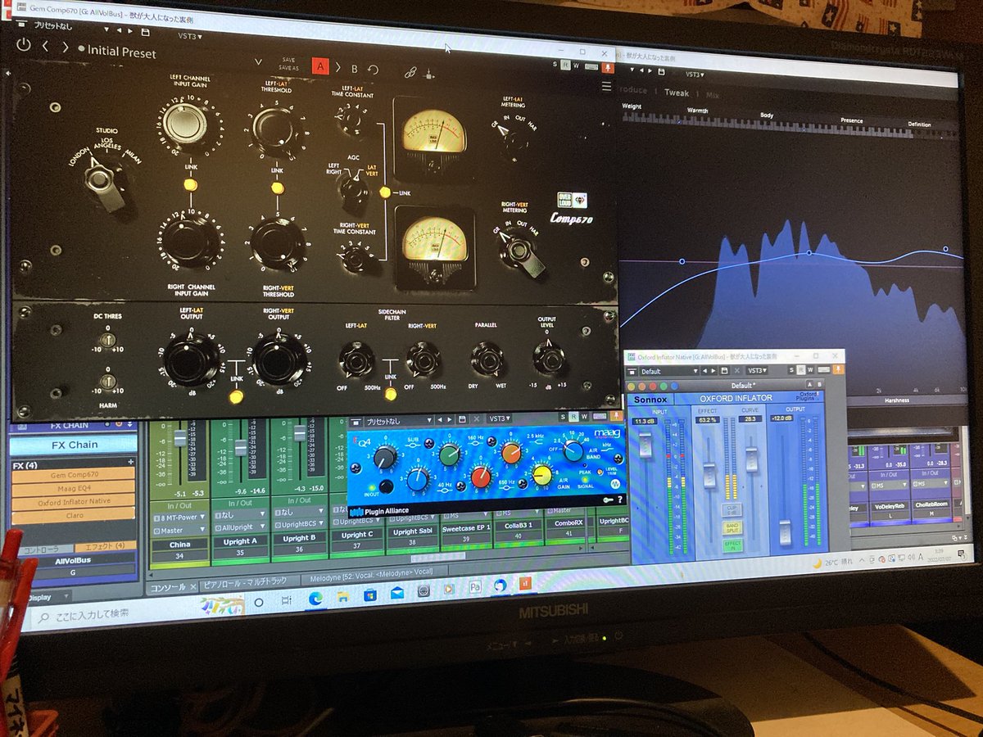Toggle the AGC LINK light in Comp670
The image size is (983, 737).
tap(385, 192)
